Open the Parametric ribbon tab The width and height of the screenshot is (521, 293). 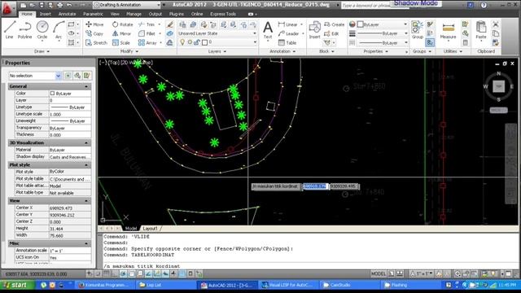coord(93,14)
